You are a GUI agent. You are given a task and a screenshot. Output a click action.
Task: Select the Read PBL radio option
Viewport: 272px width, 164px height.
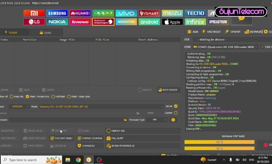(x=12, y=97)
